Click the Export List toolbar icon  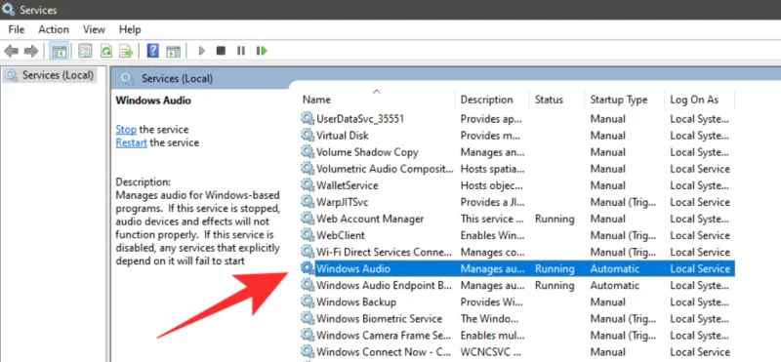[127, 51]
